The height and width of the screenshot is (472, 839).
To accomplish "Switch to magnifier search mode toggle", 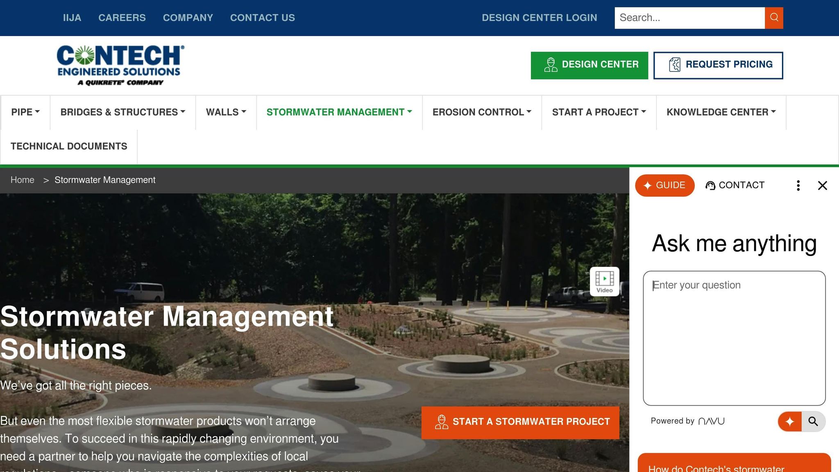I will (813, 421).
